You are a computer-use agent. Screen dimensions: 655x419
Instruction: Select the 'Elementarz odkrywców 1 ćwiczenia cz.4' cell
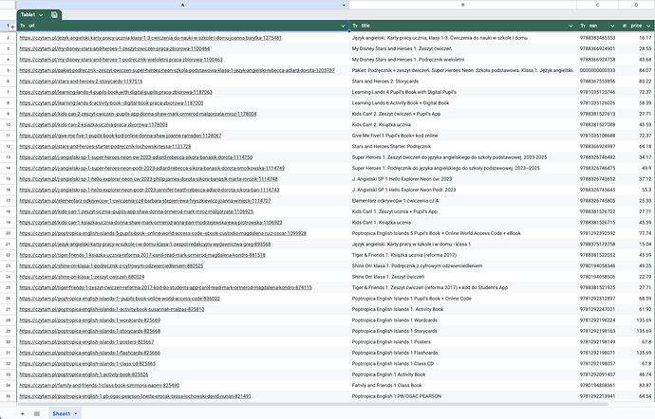(x=463, y=201)
